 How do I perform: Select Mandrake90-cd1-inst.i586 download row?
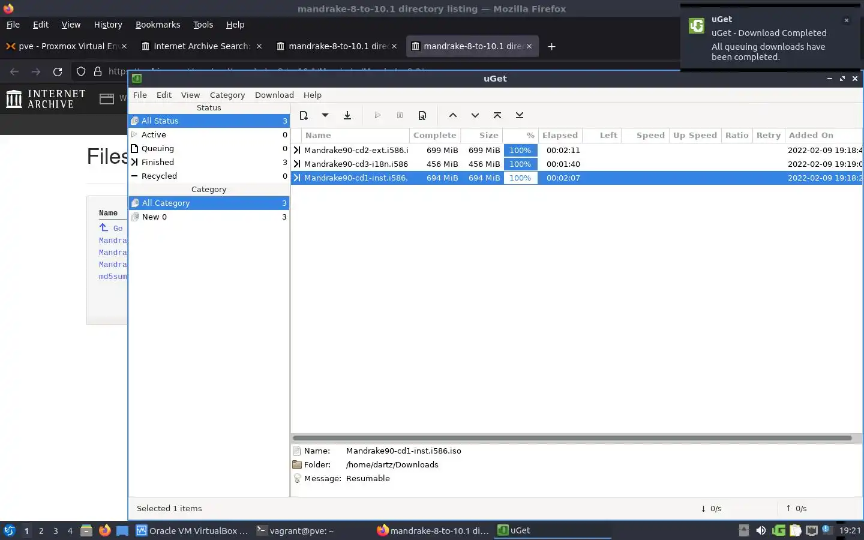(x=577, y=178)
